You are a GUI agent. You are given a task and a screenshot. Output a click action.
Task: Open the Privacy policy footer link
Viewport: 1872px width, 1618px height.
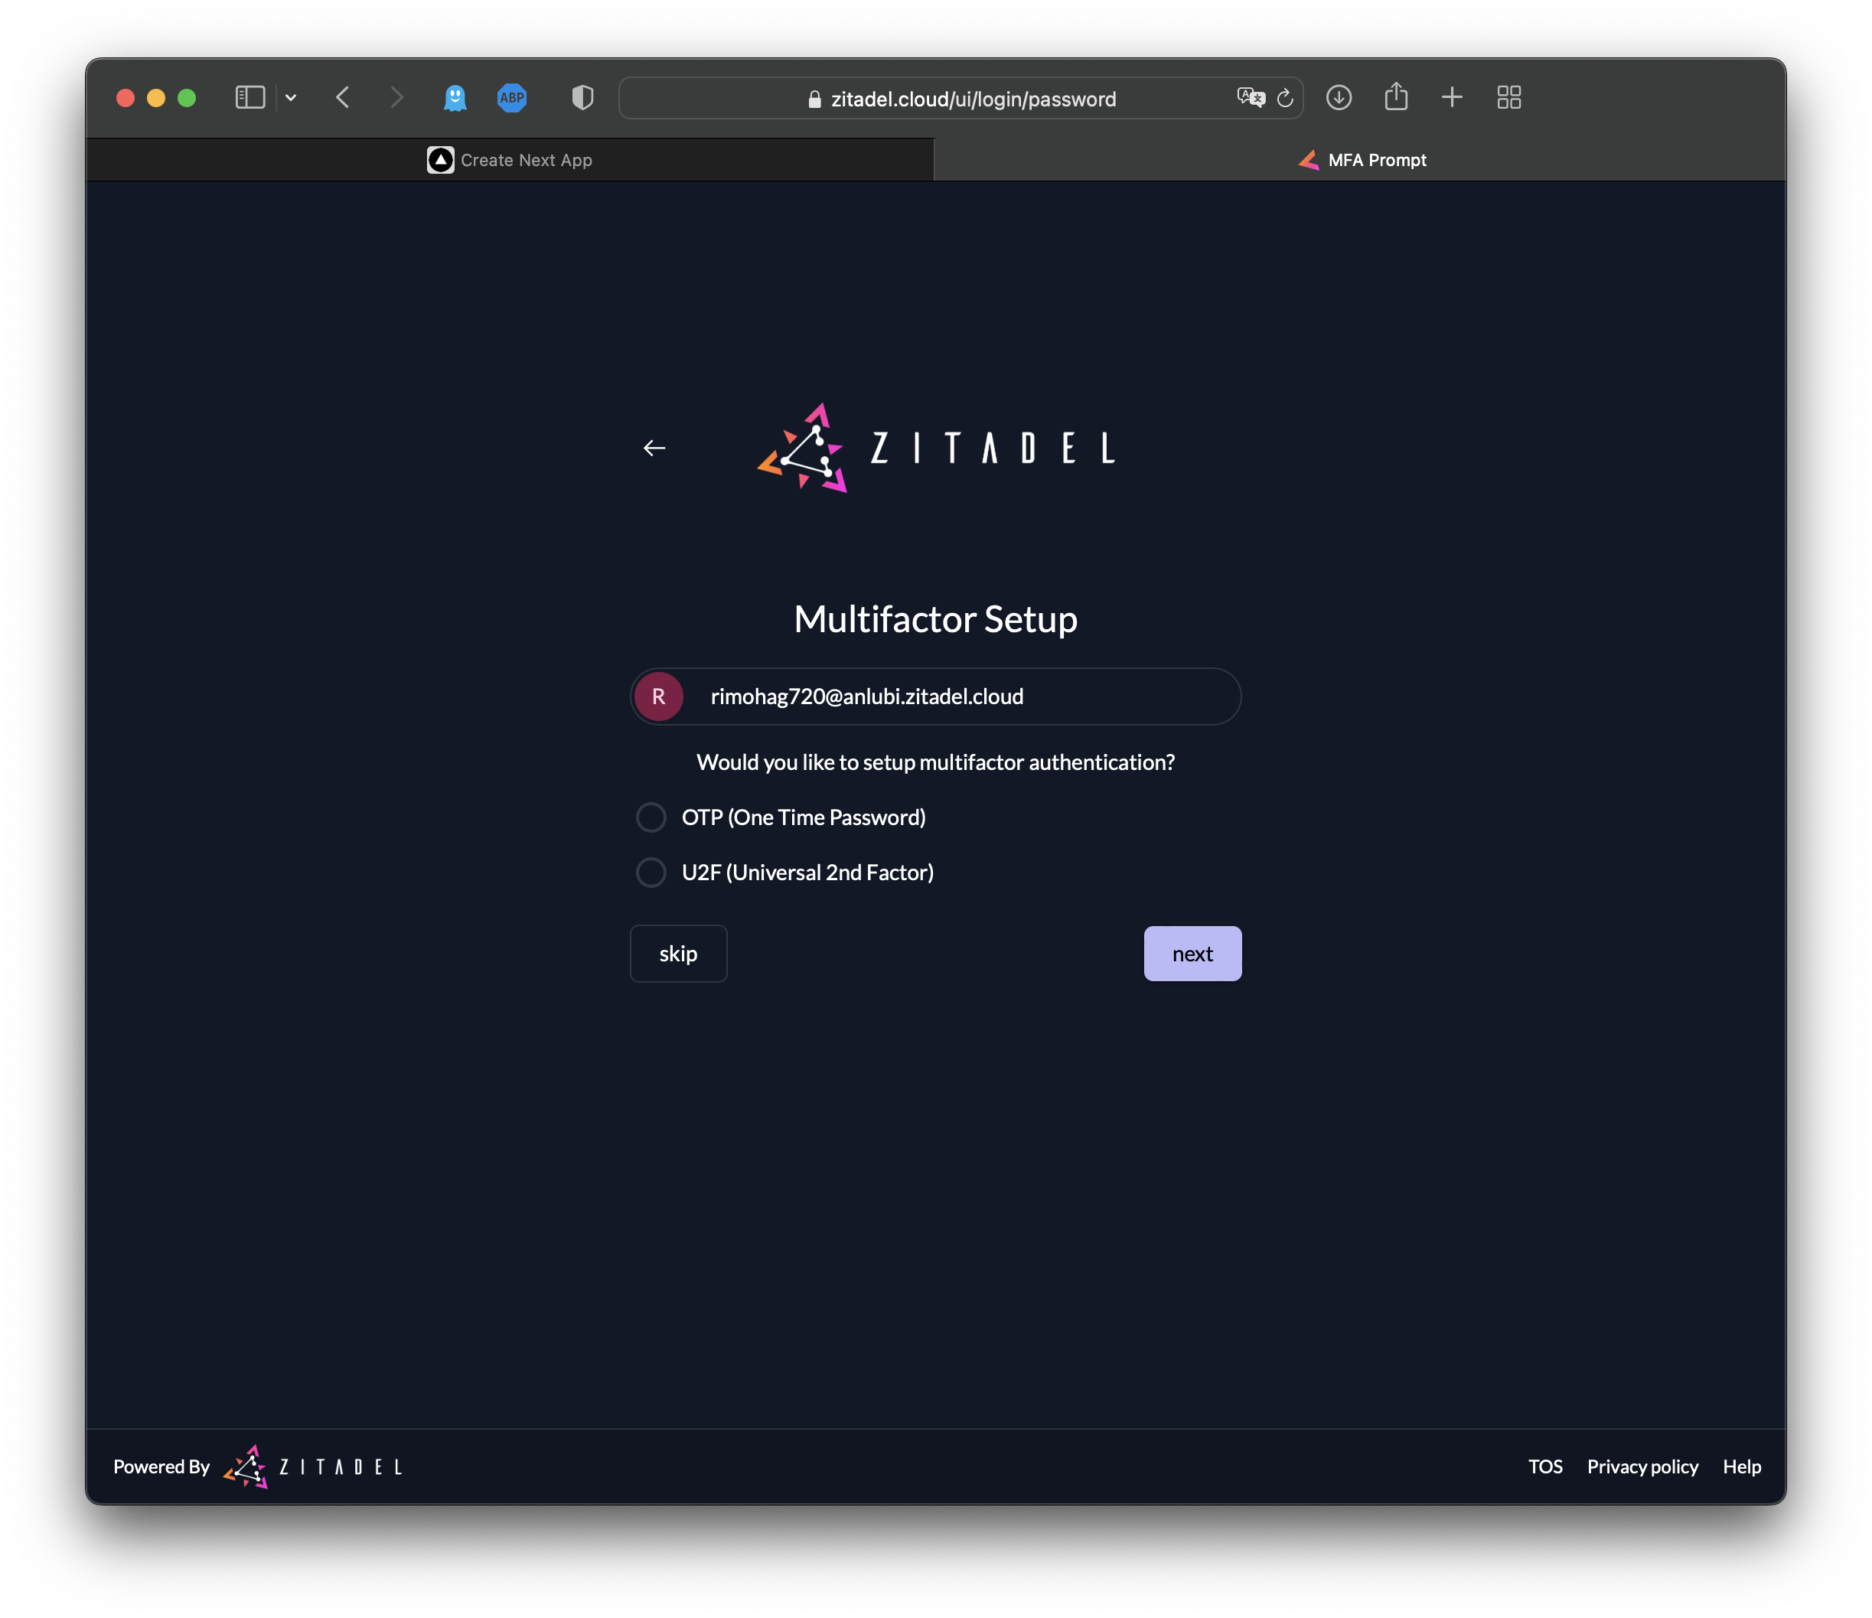point(1642,1466)
